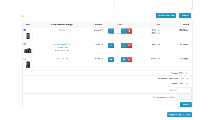The height and width of the screenshot is (120, 215).
Task: Click Оформити замовлення to place the order
Action: click(180, 115)
